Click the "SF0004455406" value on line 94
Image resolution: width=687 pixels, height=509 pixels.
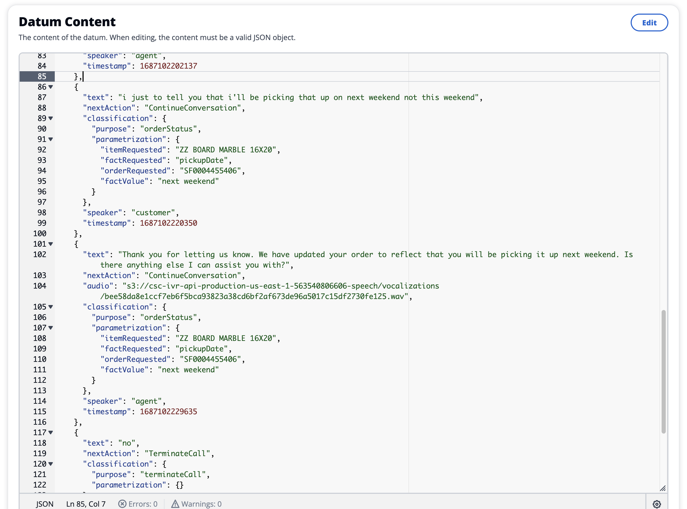(210, 171)
